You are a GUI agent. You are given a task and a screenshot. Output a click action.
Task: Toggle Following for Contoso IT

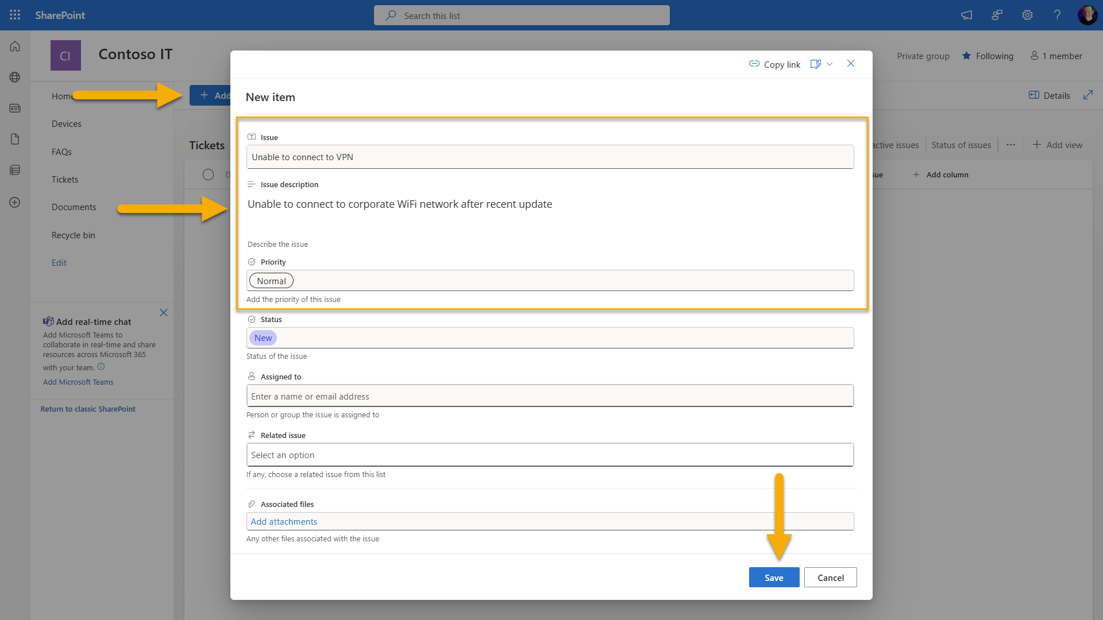coord(988,56)
